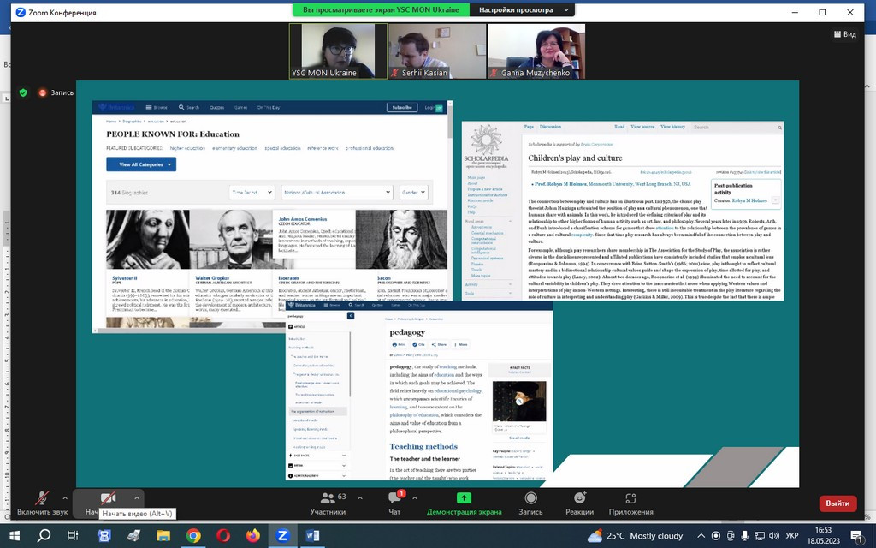The image size is (876, 548).
Task: Select the Serhii Kasian video thumbnail
Action: pos(437,51)
